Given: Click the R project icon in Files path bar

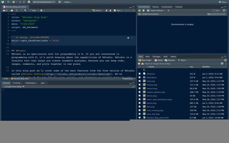Looking at the screenshot, I should click(x=222, y=63).
